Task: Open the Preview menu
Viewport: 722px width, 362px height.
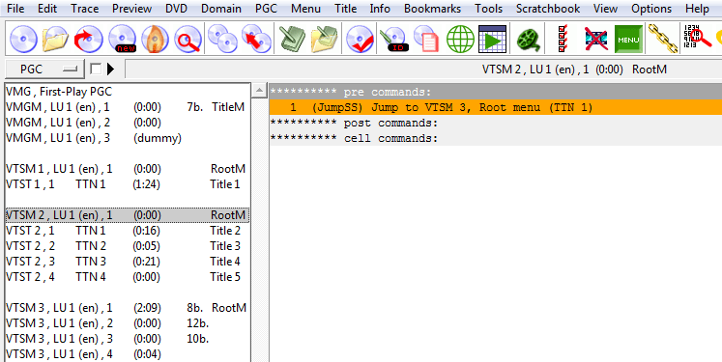Action: click(x=131, y=9)
